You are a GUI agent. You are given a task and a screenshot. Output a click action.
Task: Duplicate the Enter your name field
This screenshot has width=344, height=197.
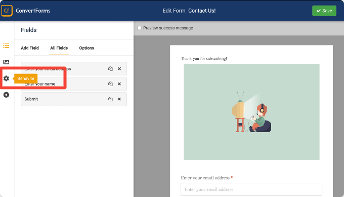tap(110, 84)
